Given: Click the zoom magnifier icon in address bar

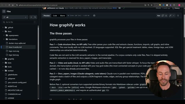Looking at the screenshot, I should click(x=148, y=5).
